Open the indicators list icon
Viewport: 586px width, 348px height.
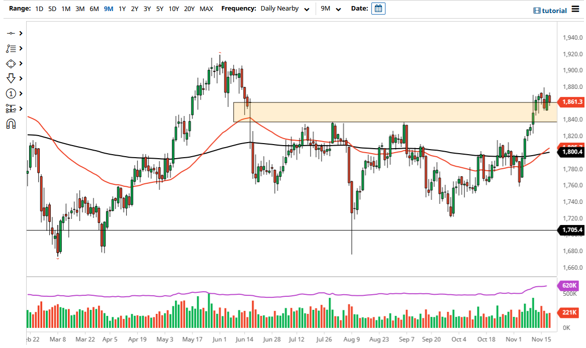pos(11,48)
